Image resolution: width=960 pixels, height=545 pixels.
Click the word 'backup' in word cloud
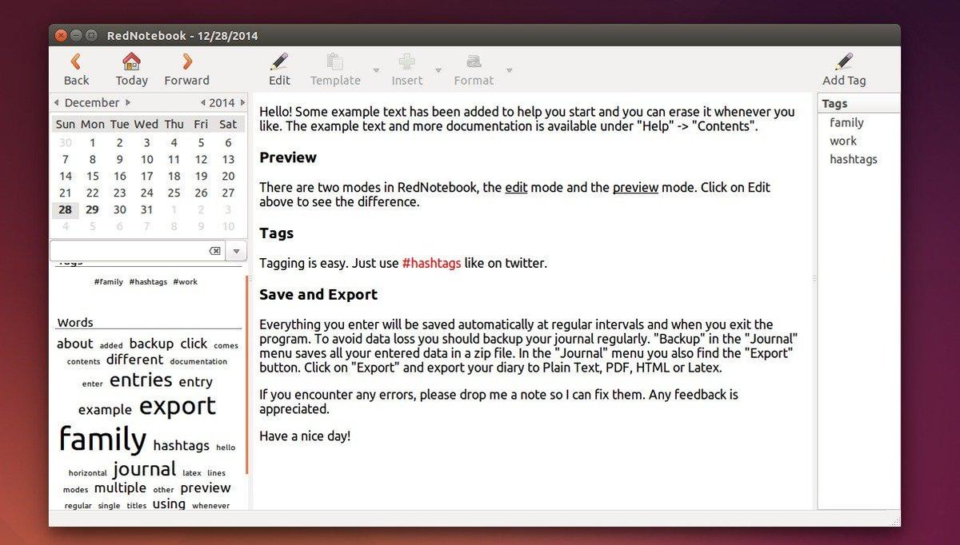coord(151,344)
